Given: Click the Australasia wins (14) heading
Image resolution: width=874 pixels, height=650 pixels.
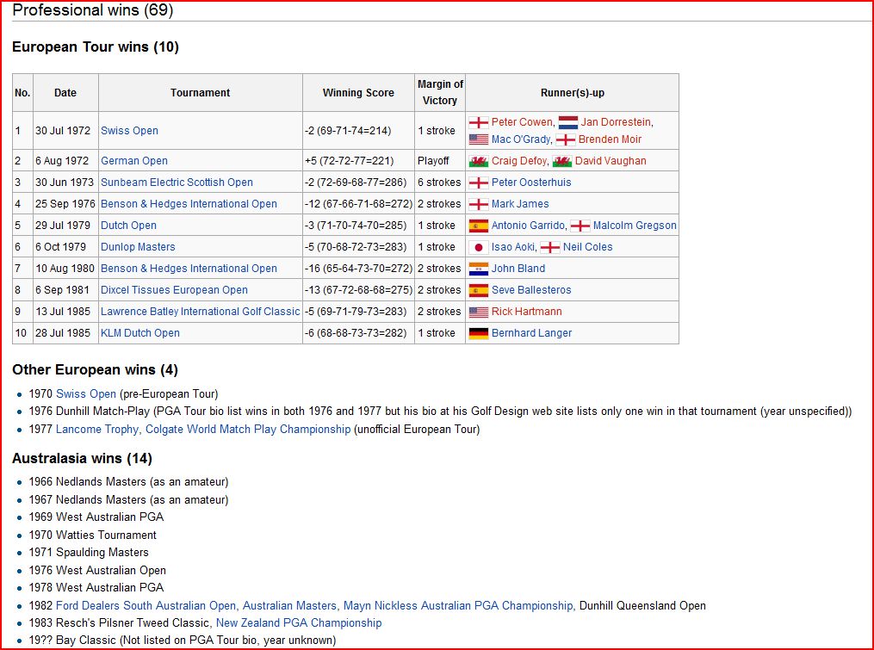Looking at the screenshot, I should [82, 459].
